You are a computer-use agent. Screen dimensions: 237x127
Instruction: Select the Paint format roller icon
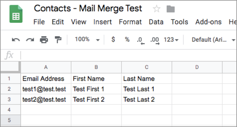point(58,40)
